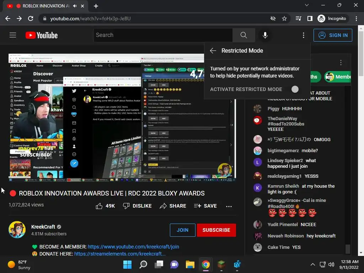Start voice search with microphone icon

[265, 35]
